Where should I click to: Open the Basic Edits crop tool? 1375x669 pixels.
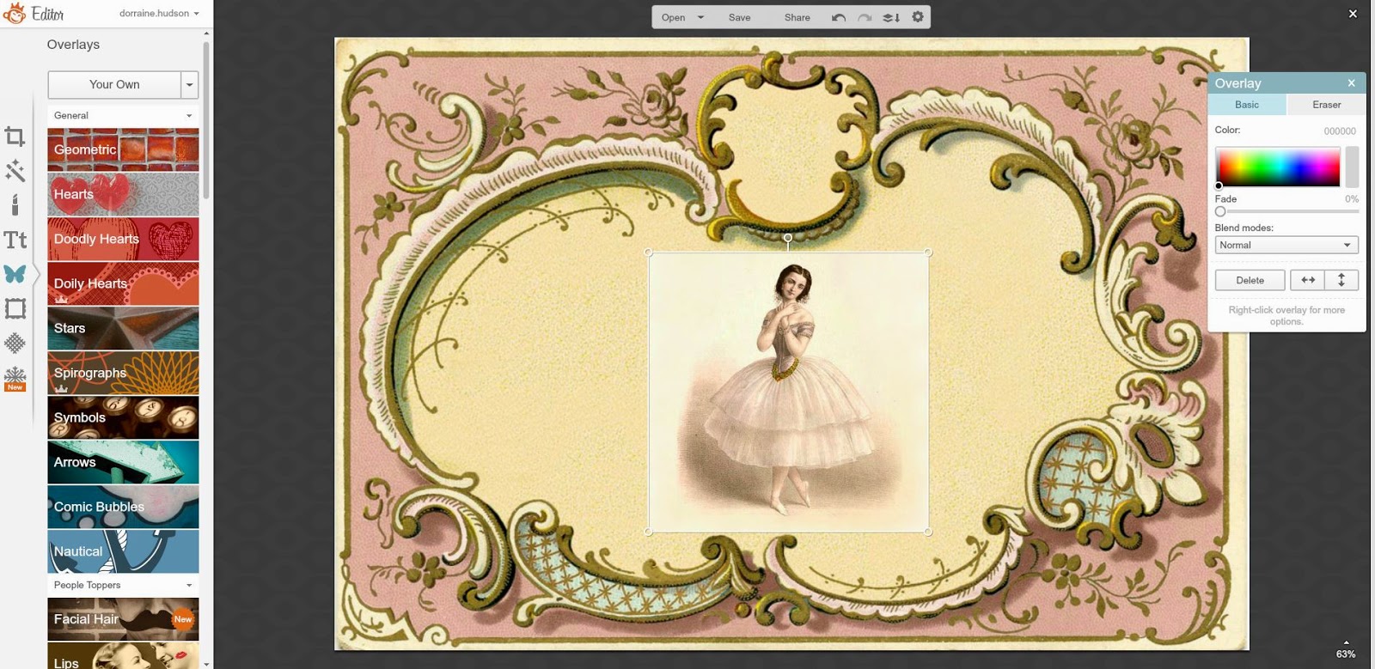[15, 137]
